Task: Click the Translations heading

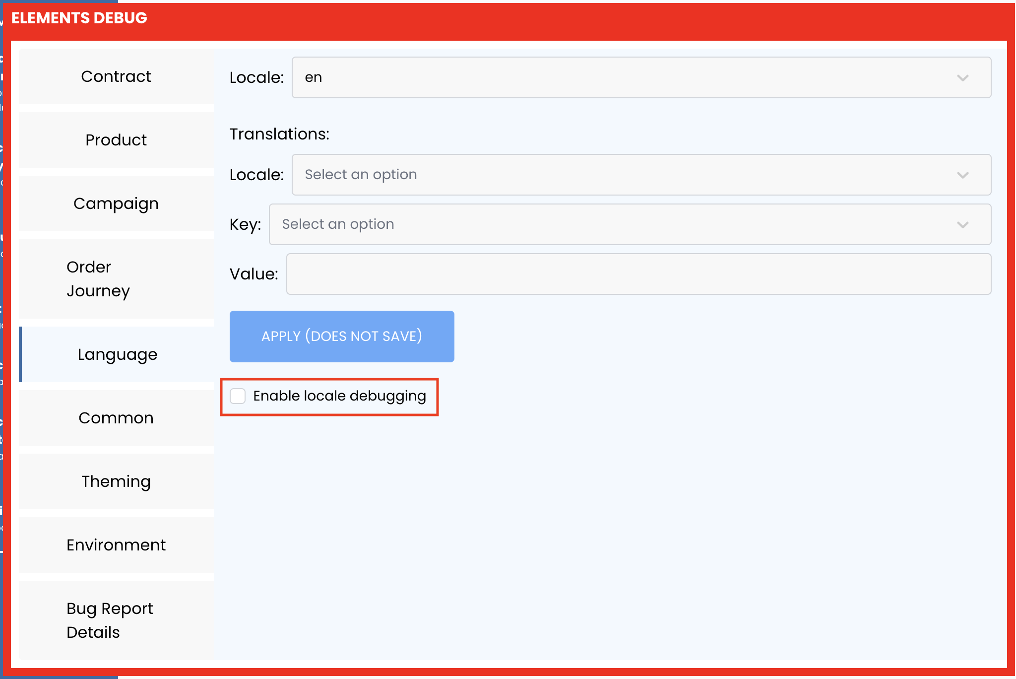Action: pyautogui.click(x=279, y=134)
